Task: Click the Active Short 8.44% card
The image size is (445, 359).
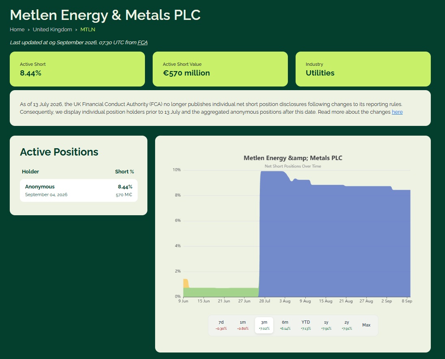Action: point(77,69)
